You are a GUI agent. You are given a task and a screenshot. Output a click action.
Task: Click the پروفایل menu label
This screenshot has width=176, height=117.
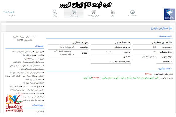click(x=55, y=16)
